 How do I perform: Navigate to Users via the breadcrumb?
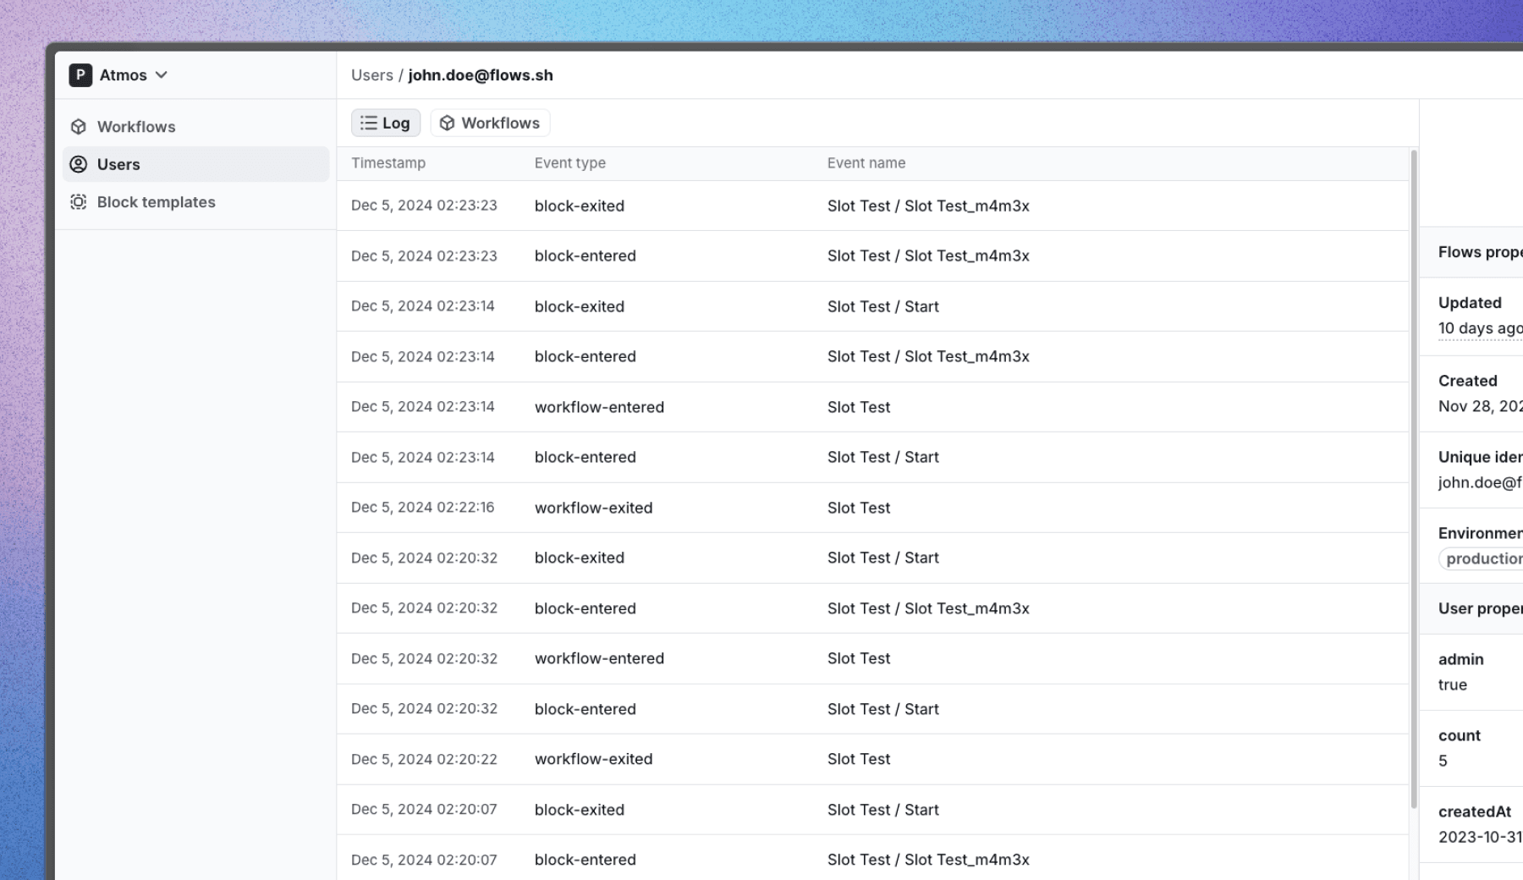373,74
